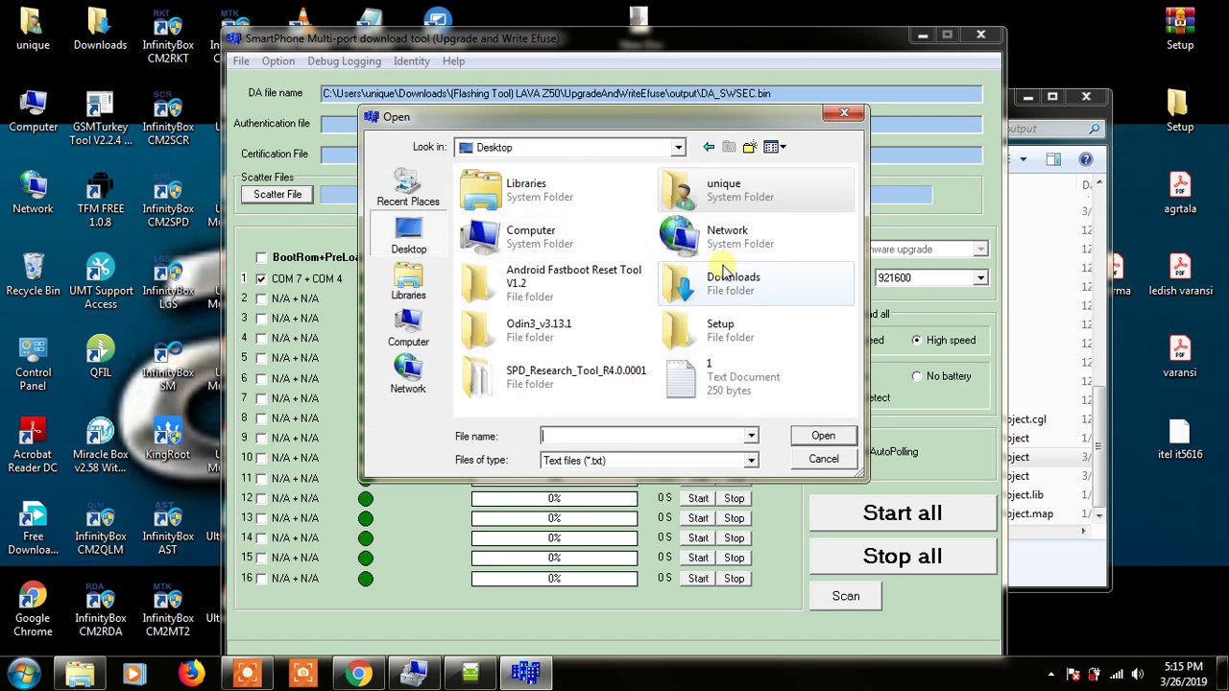Select Network in the dialog sidebar

click(408, 375)
